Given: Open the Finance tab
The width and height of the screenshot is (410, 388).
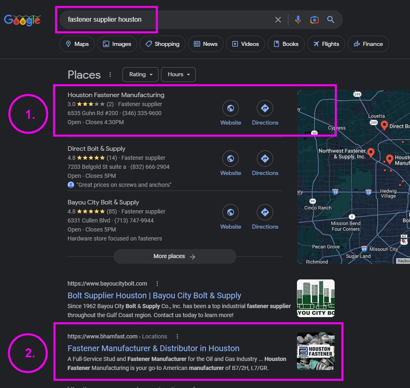Looking at the screenshot, I should click(368, 44).
